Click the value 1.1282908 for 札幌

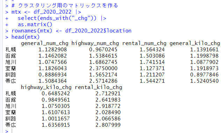[52, 50]
